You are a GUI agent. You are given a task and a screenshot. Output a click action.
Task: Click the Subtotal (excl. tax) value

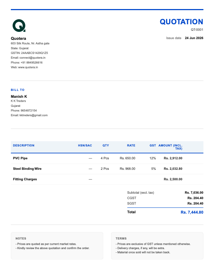click(194, 193)
